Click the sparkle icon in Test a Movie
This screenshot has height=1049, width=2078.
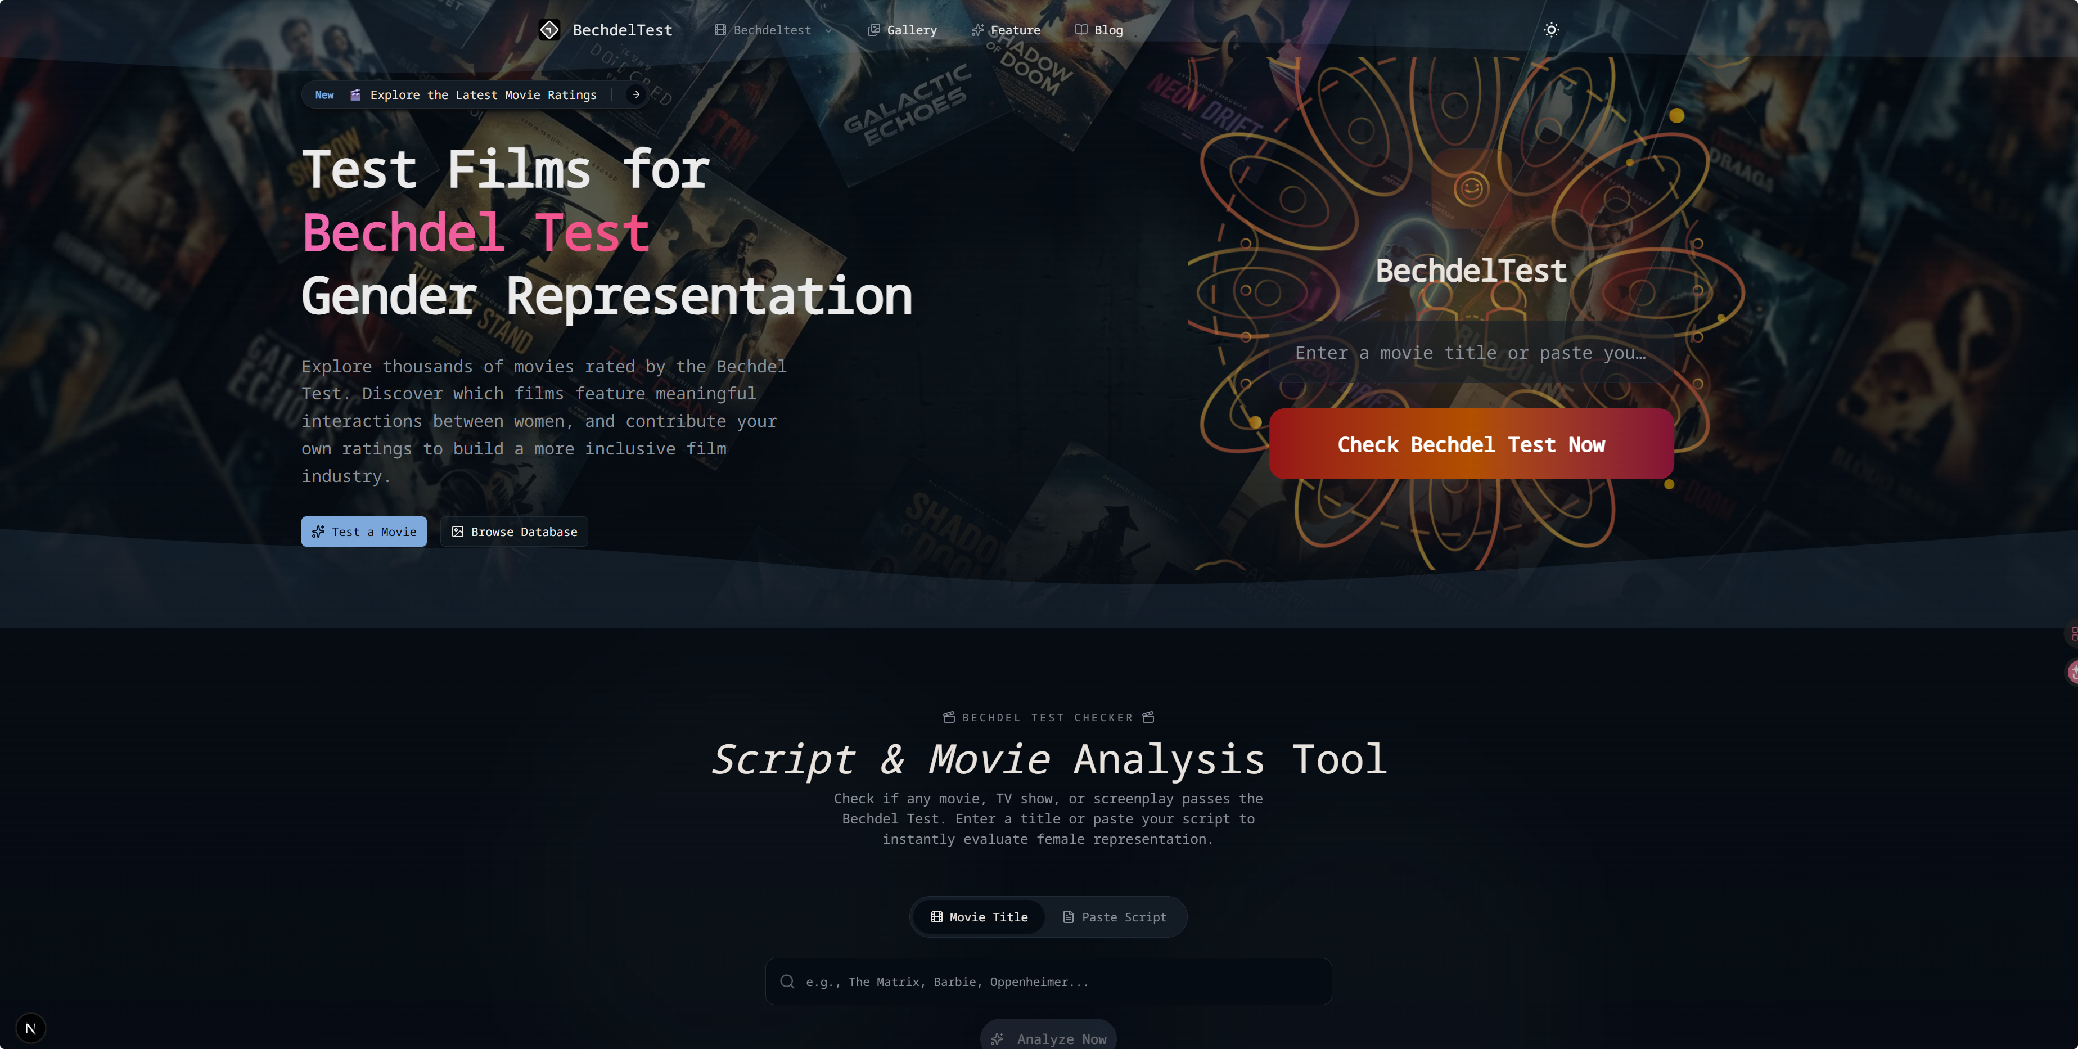(x=318, y=531)
